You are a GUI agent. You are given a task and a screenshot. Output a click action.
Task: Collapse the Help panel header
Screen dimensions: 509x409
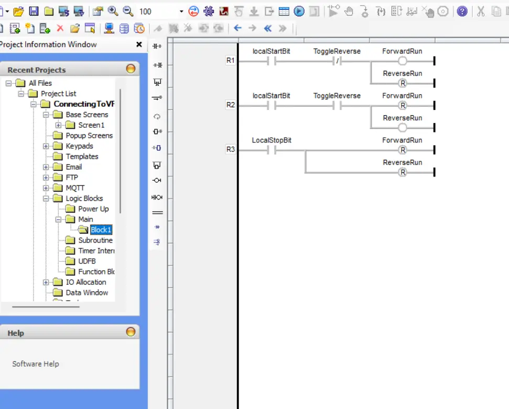[x=131, y=331]
